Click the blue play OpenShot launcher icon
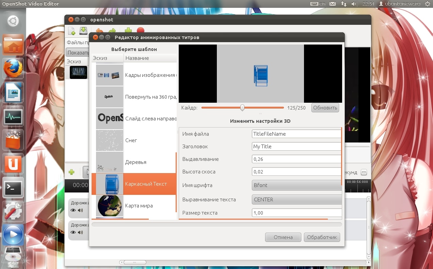Image resolution: width=433 pixels, height=269 pixels. 13,235
